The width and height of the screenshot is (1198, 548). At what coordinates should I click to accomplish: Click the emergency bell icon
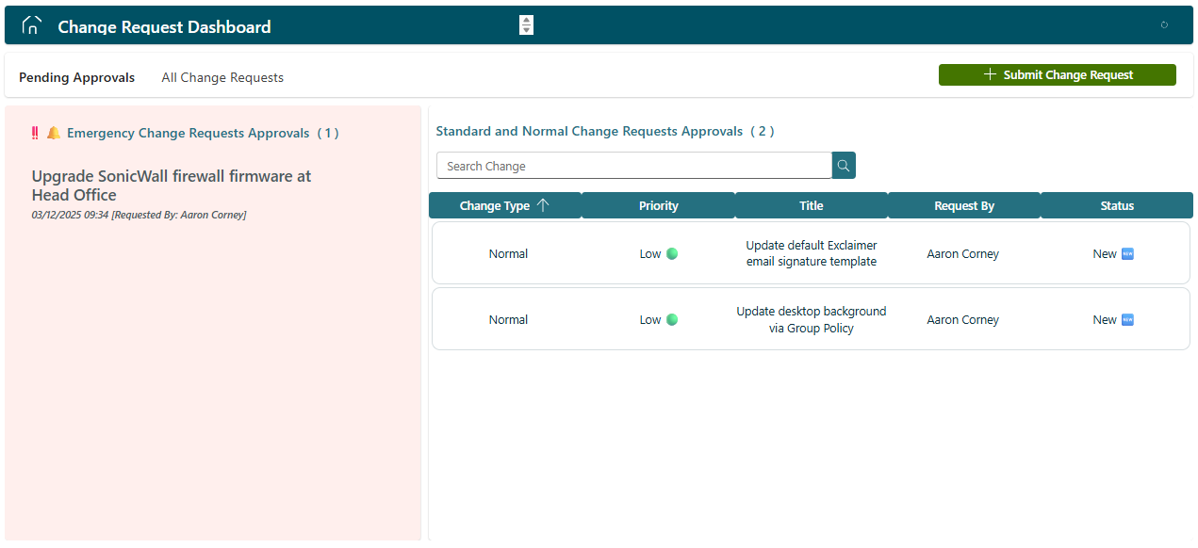(54, 133)
